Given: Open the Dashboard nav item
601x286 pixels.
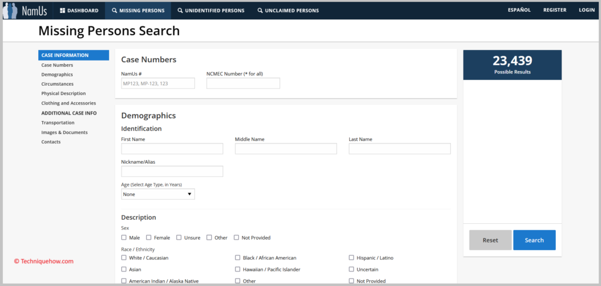Looking at the screenshot, I should coord(79,11).
